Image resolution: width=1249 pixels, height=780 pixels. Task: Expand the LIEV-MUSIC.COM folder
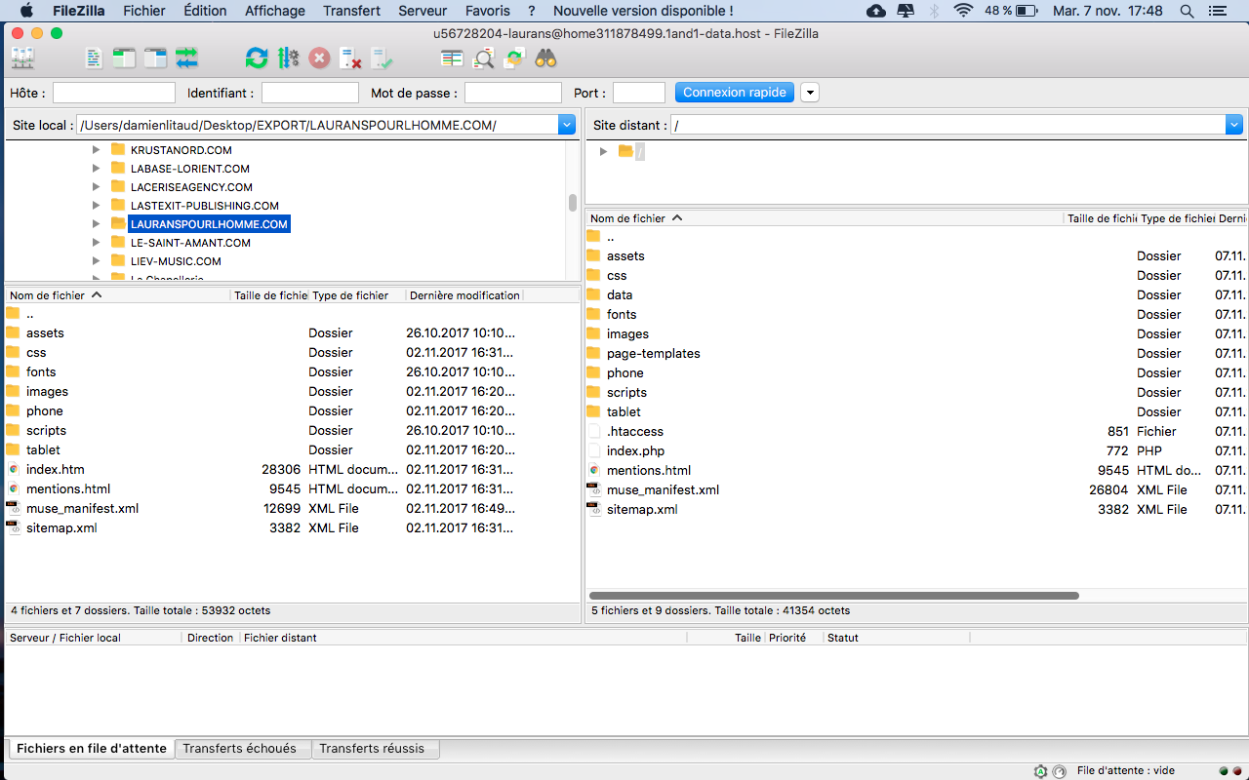click(96, 261)
